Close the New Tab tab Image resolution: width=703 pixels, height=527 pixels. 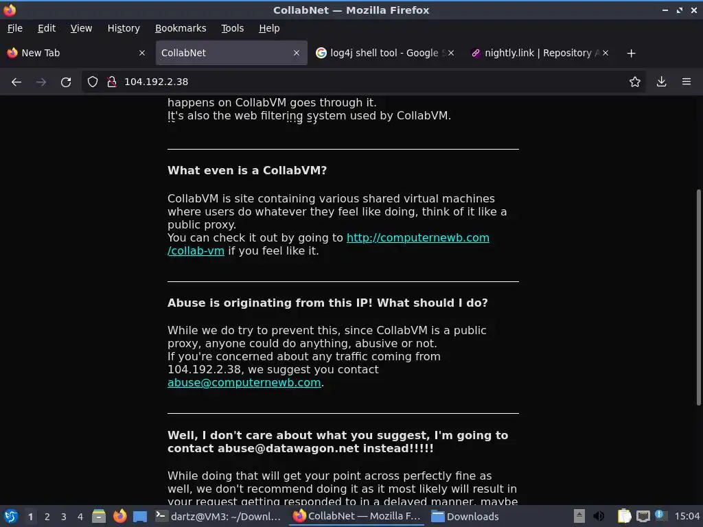pyautogui.click(x=142, y=53)
